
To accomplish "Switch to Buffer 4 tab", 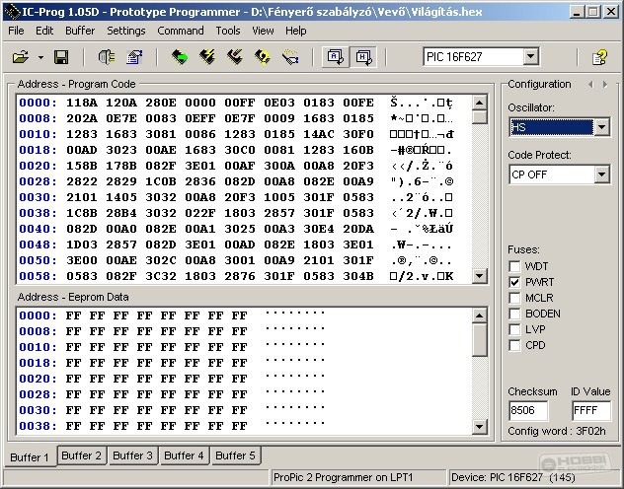I will [184, 455].
